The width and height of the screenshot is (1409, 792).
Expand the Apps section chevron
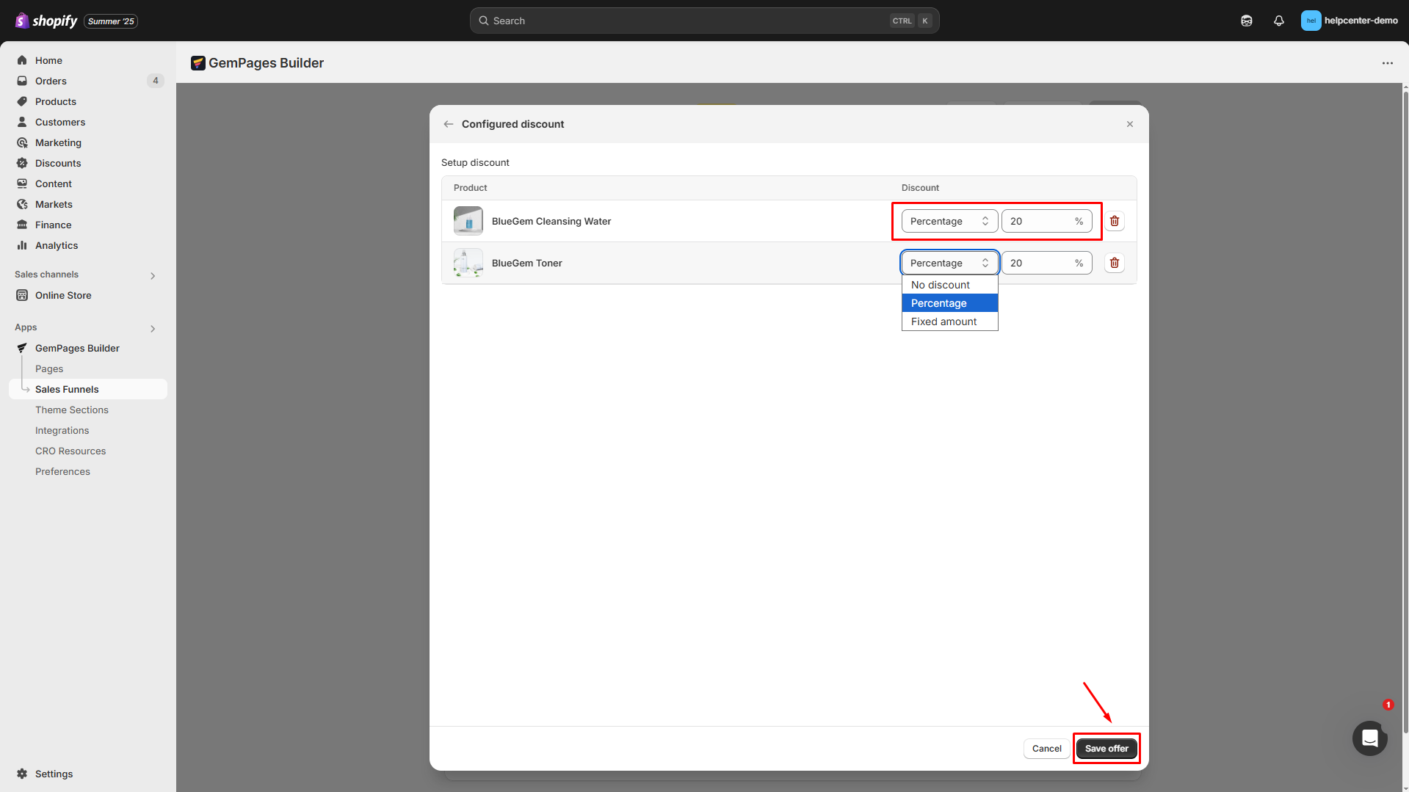[x=153, y=328]
